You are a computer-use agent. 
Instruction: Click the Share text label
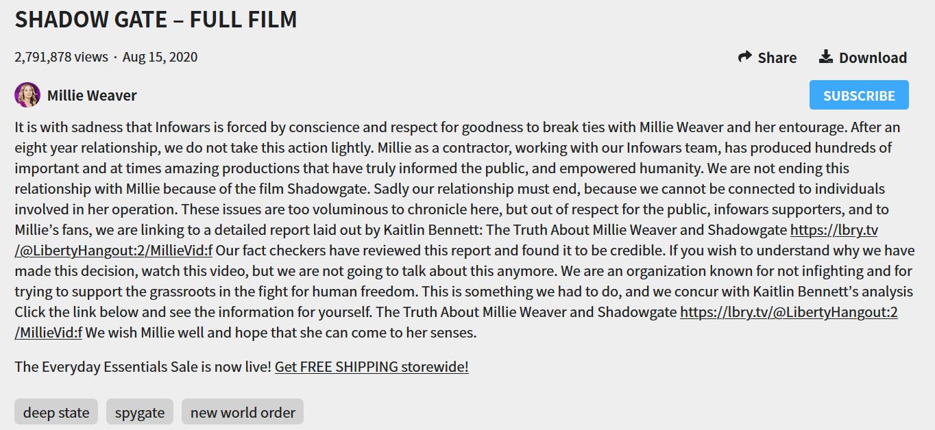click(777, 58)
